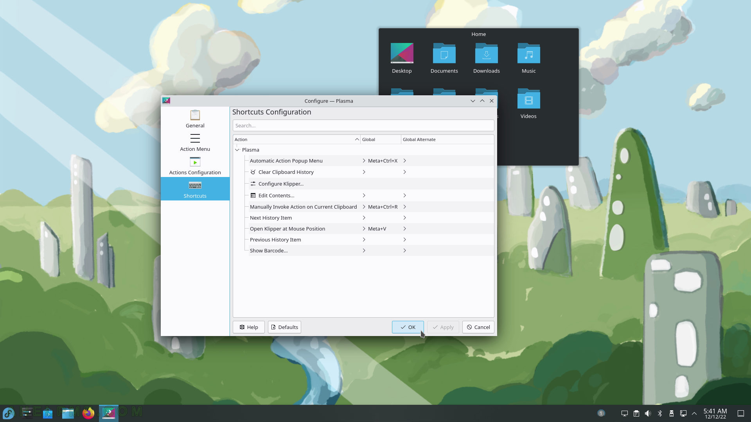751x422 pixels.
Task: Click the Plasma icon in dialog titlebar
Action: [166, 101]
